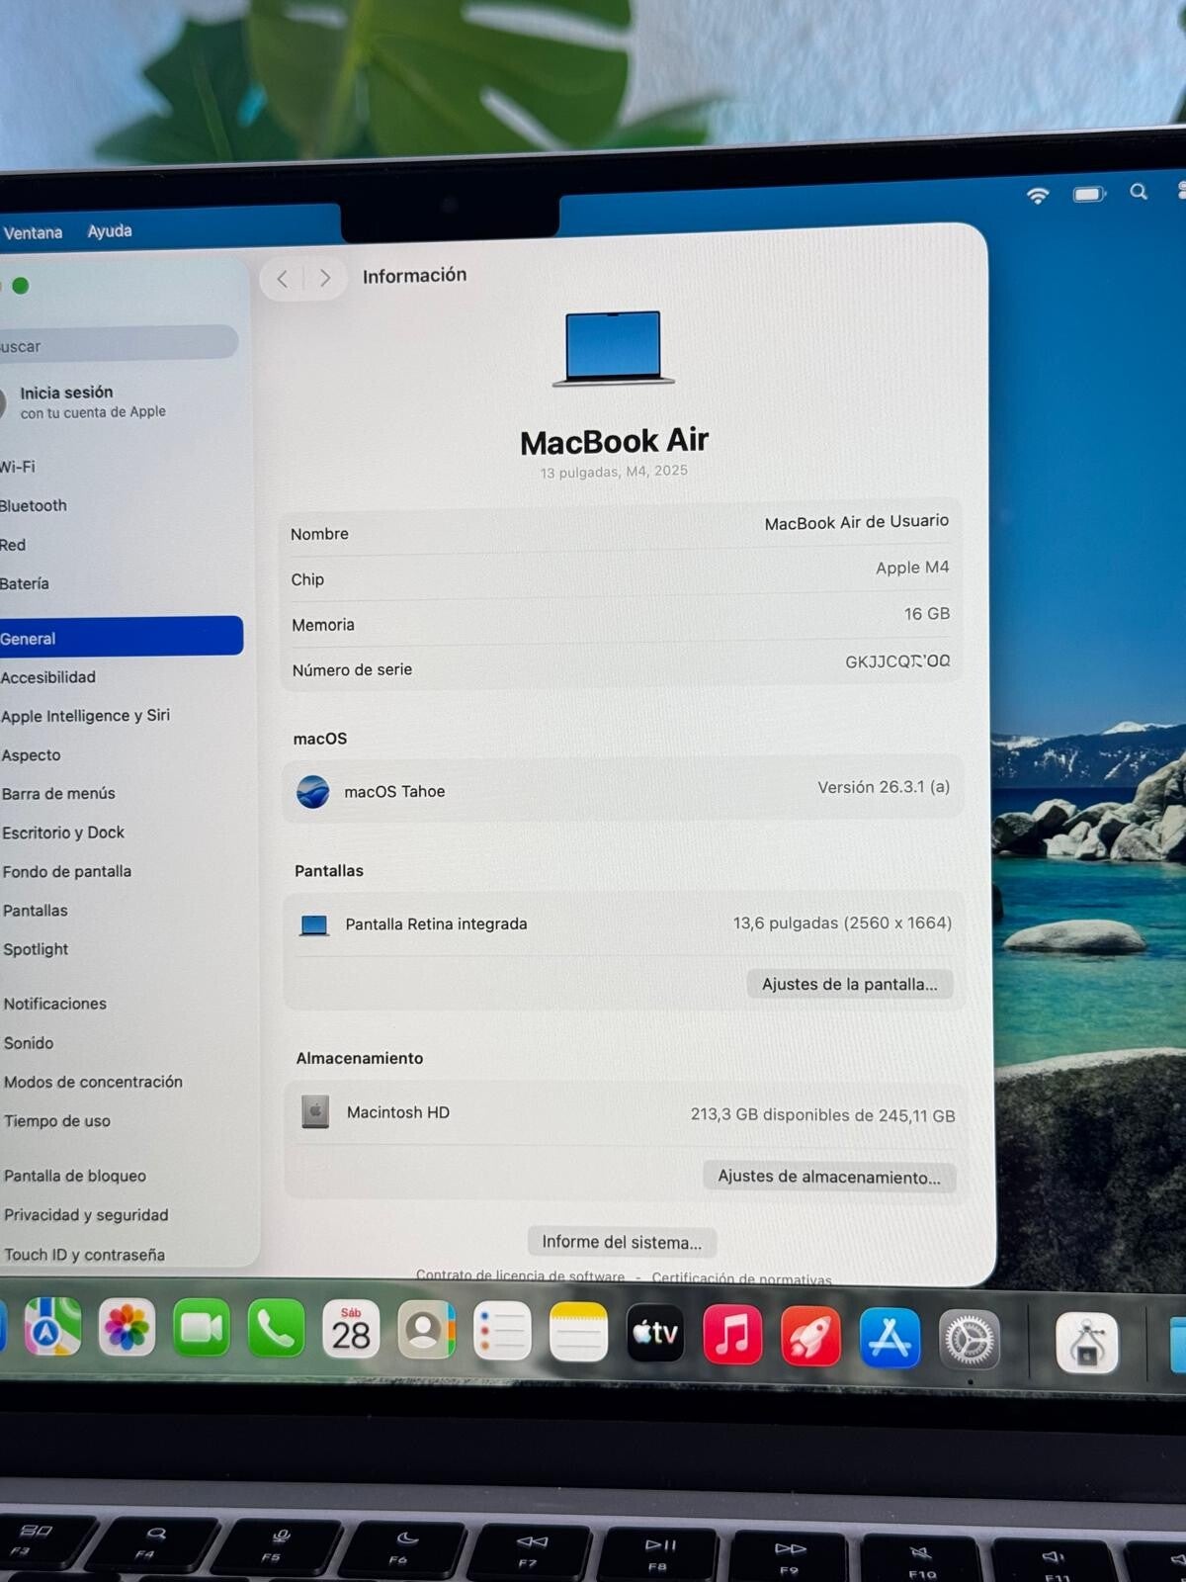The height and width of the screenshot is (1582, 1186).
Task: Open the Maps app in the Dock
Action: pos(51,1327)
